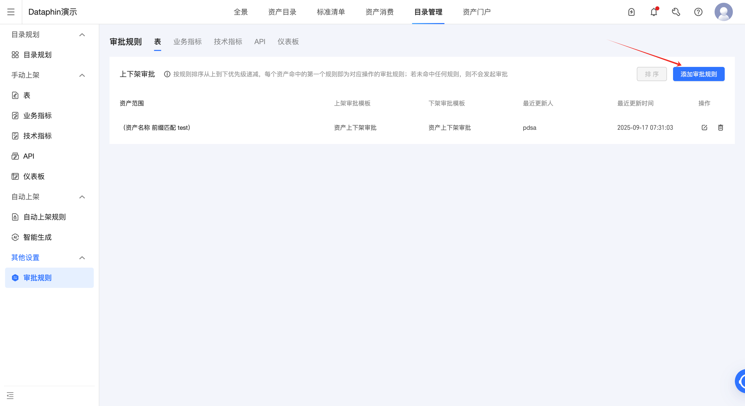Collapse the 自动上架 section
Viewport: 745px width, 406px height.
point(82,197)
